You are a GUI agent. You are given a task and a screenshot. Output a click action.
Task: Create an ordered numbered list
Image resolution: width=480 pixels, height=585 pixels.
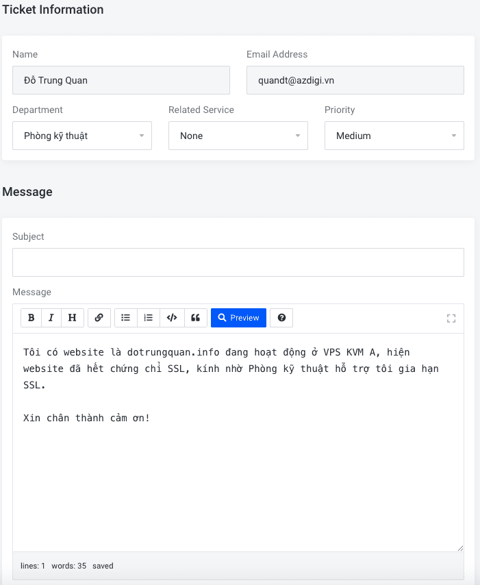(148, 318)
